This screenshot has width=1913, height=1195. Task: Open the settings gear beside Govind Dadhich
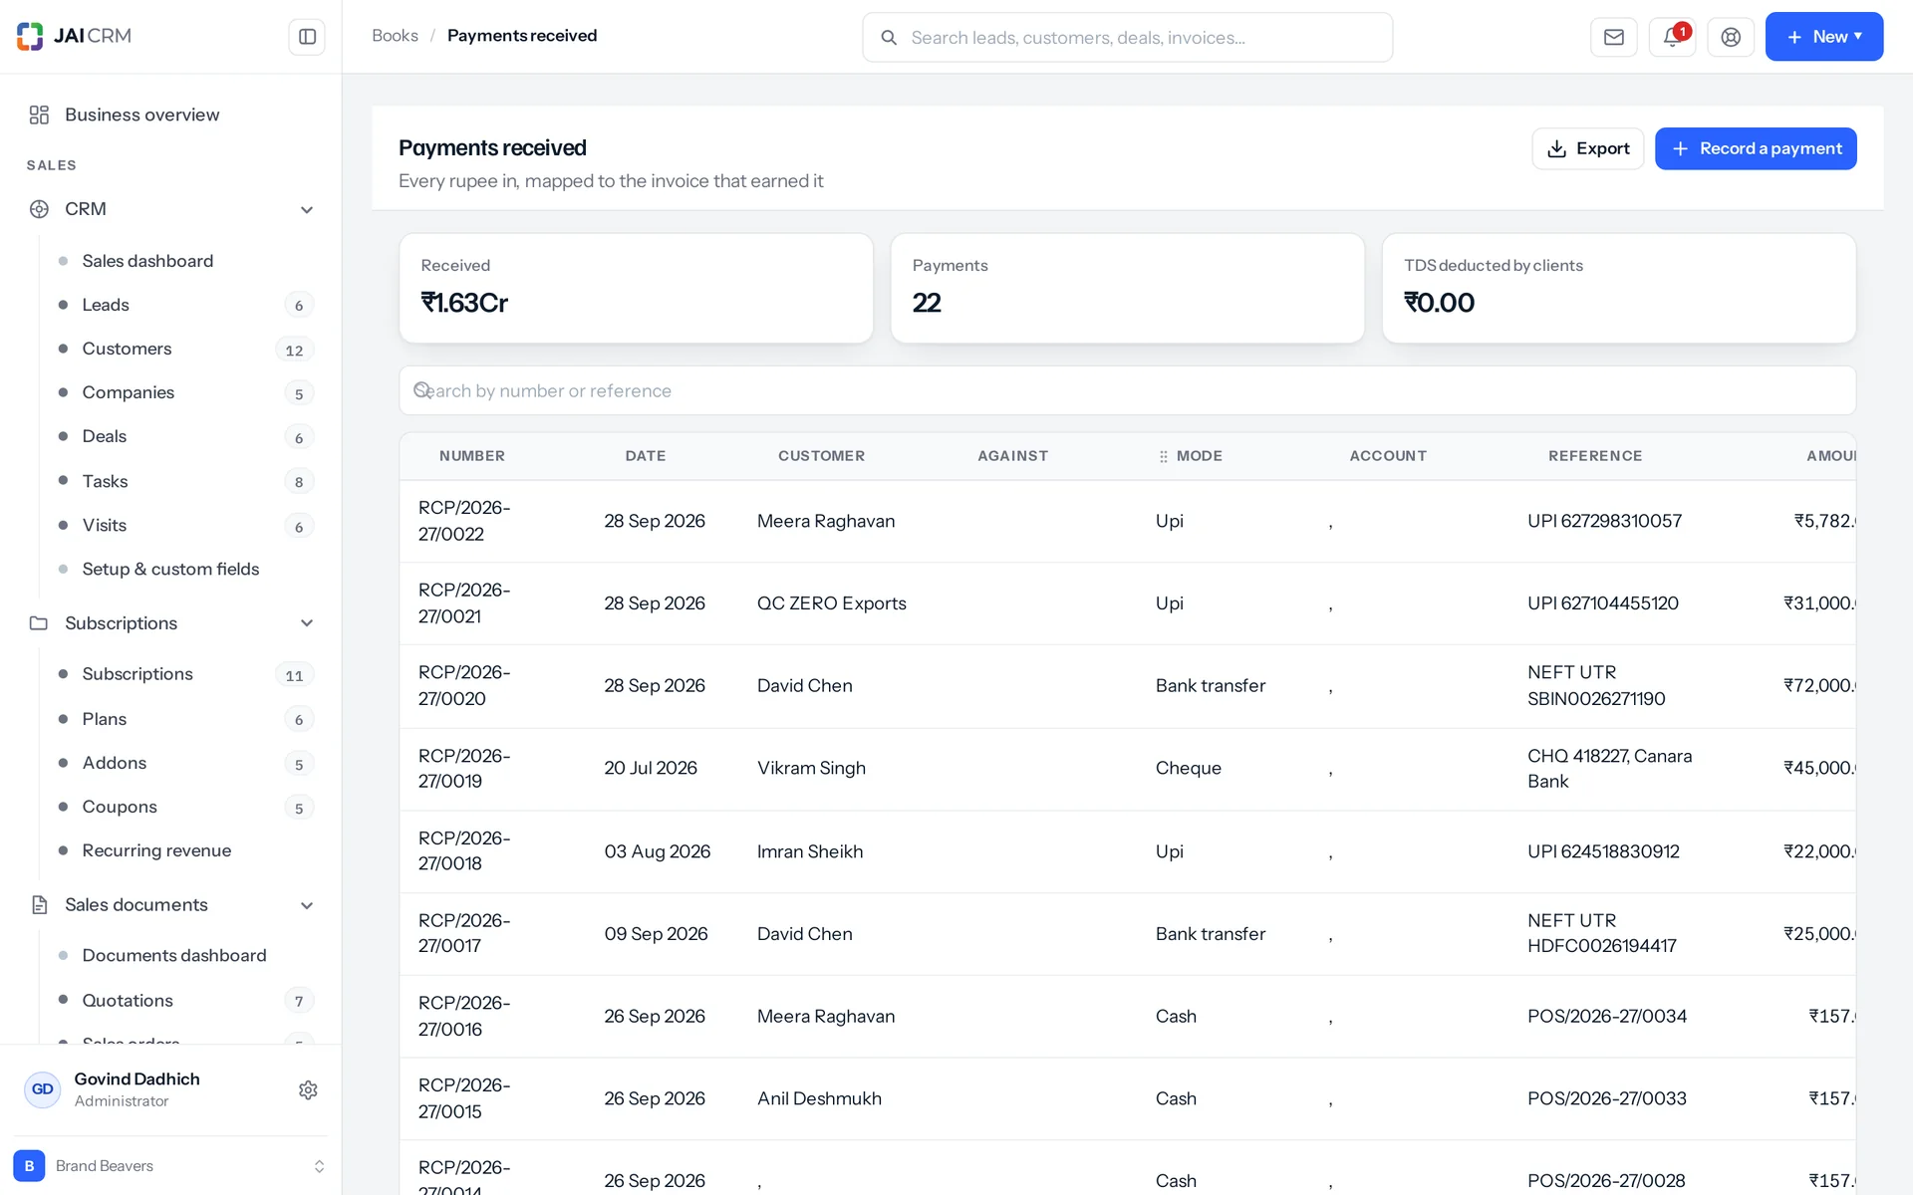point(308,1090)
